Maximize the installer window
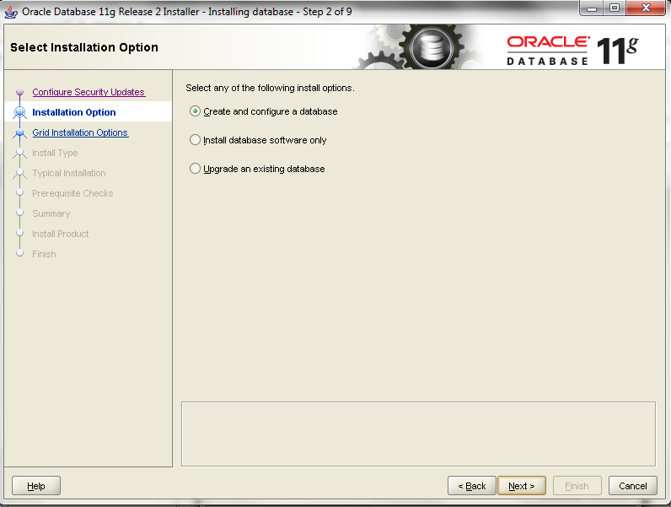The image size is (671, 507). (615, 8)
